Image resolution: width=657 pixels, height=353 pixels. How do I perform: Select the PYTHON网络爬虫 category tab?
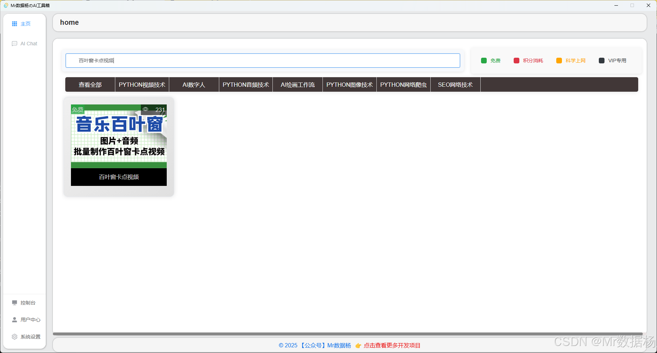(404, 85)
